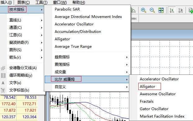The image size is (193, 121).
Task: Choose Parabolic SAR indicator
Action: [67, 9]
